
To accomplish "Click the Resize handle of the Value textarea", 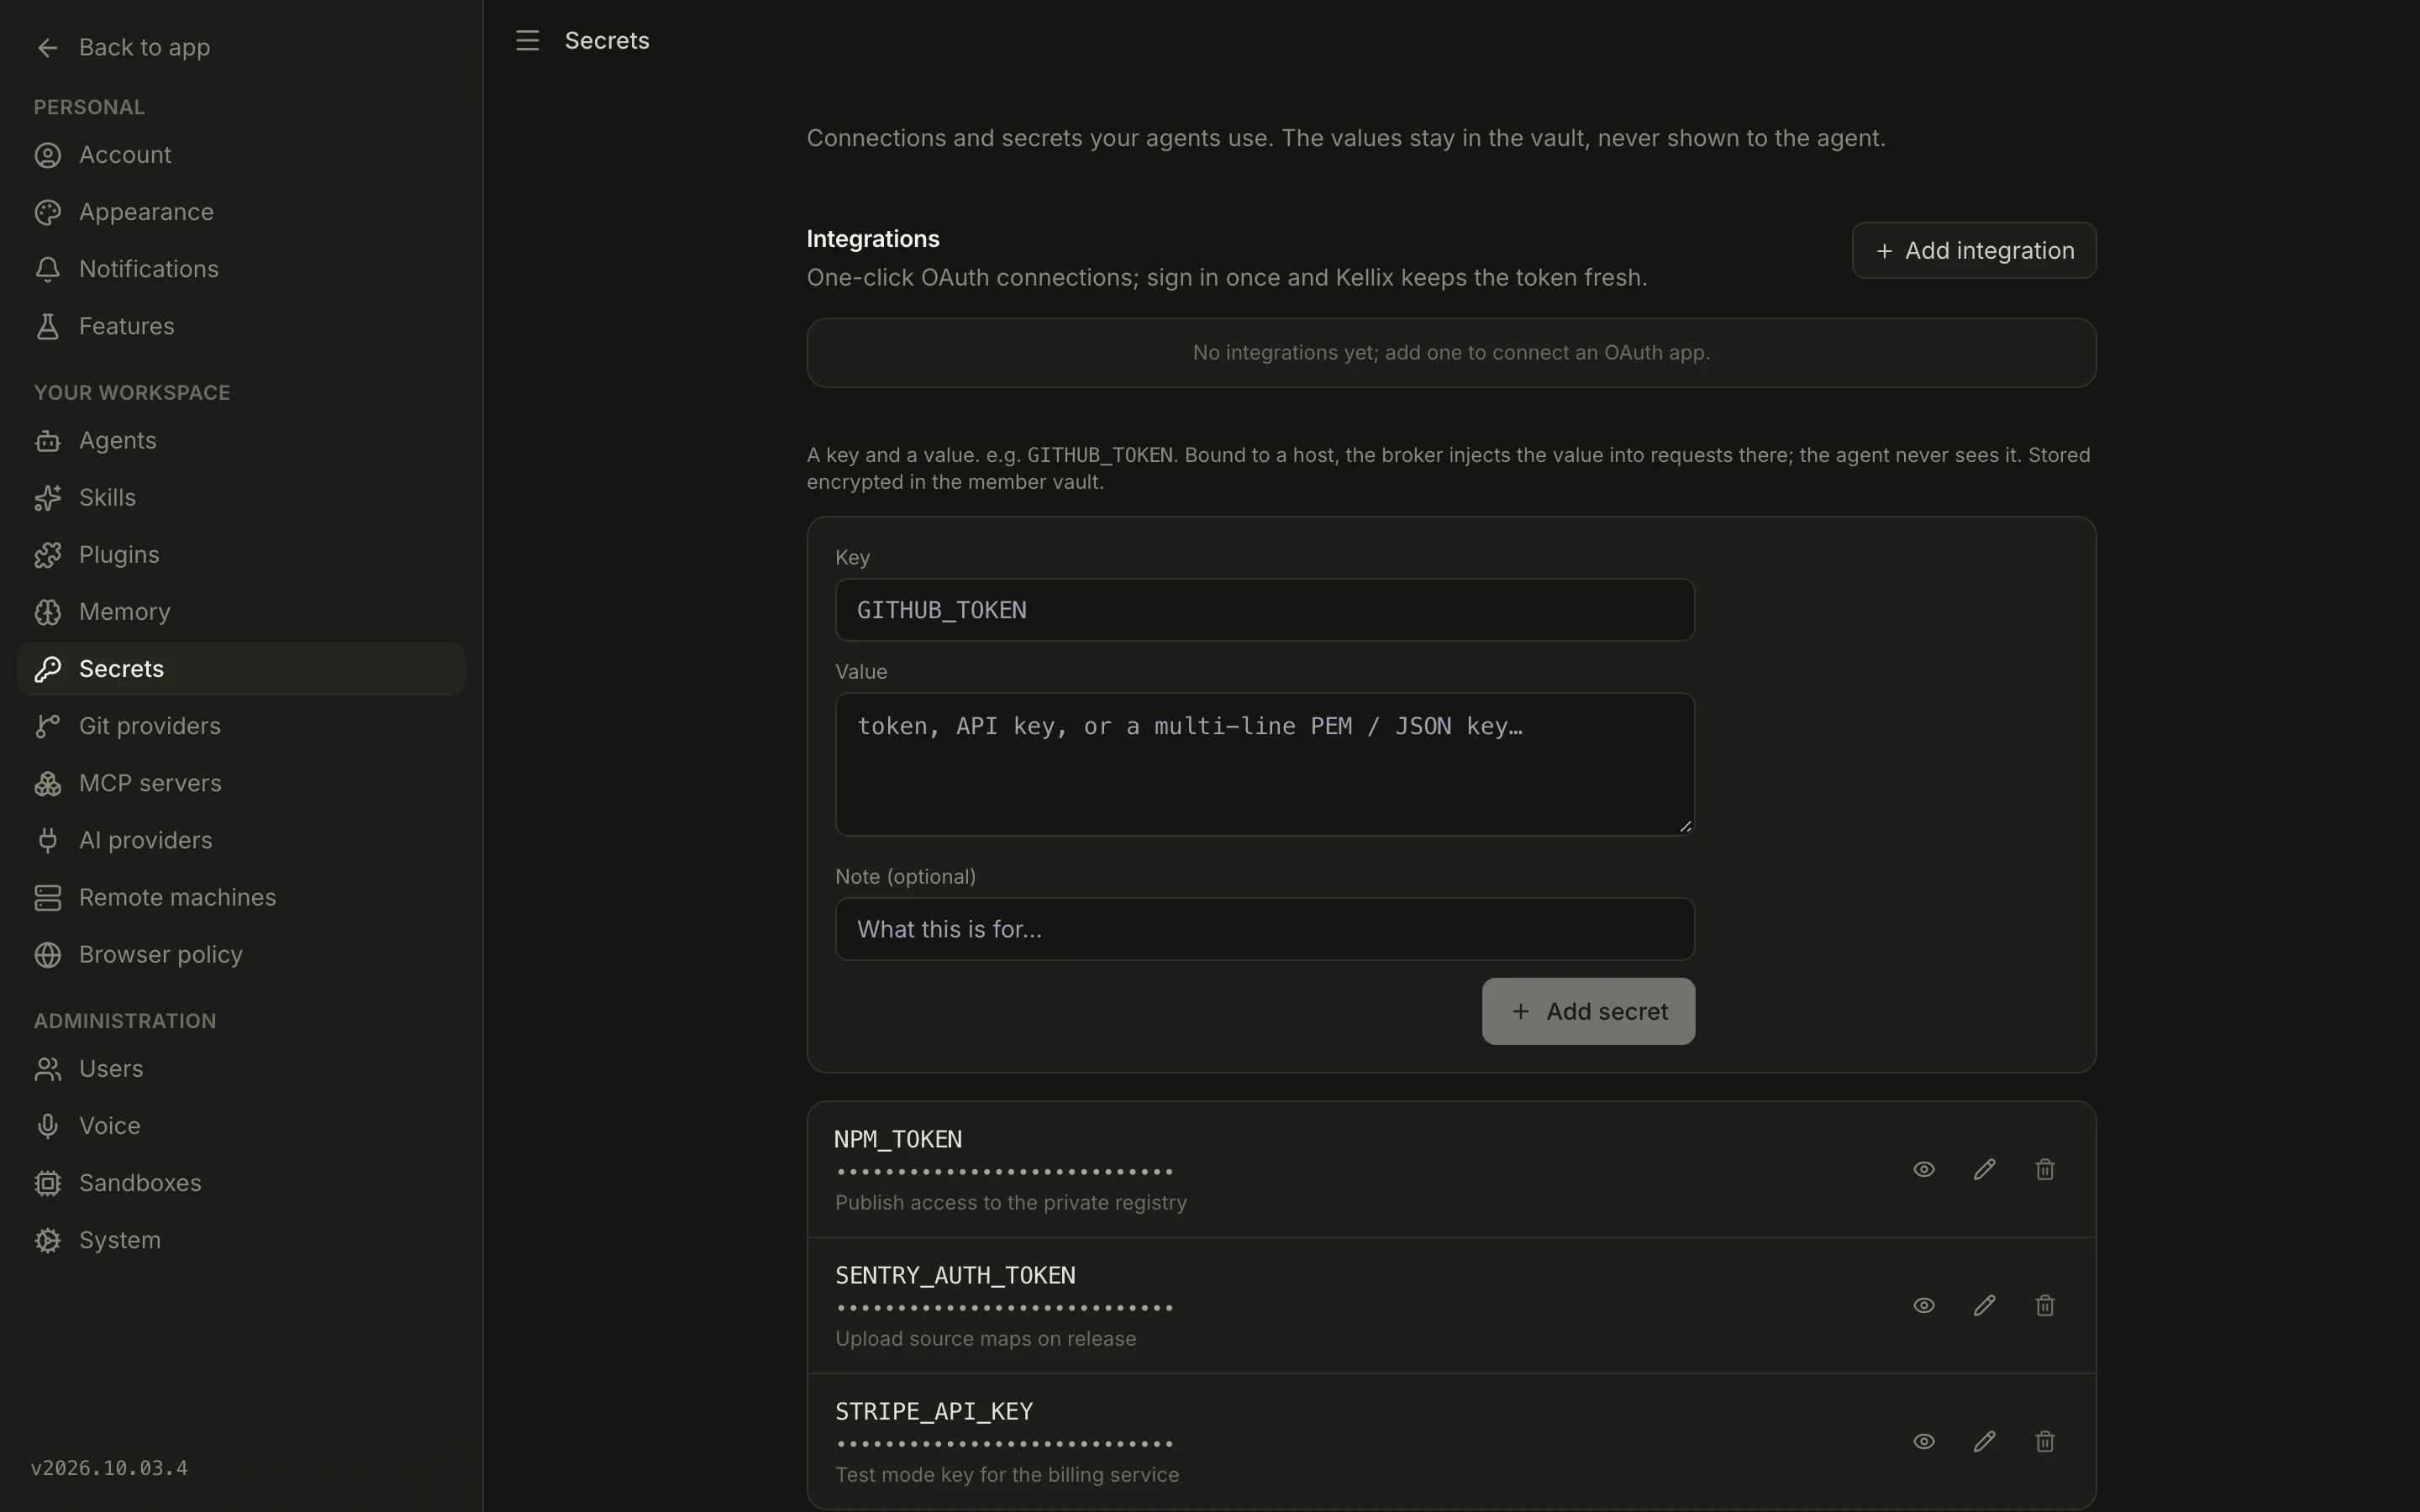I will [1685, 826].
